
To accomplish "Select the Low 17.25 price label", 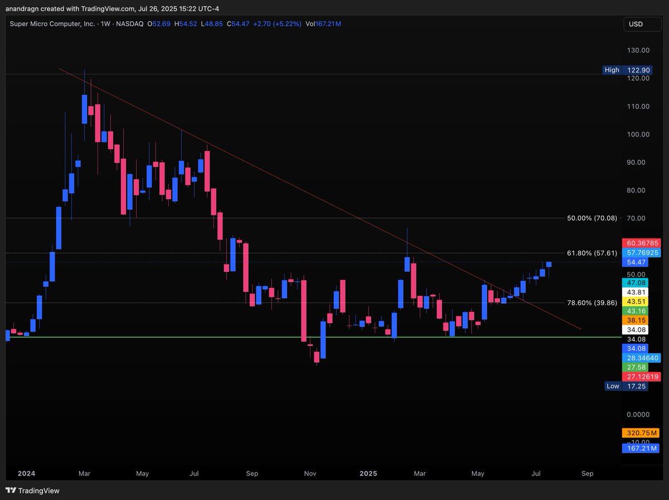I will point(626,386).
